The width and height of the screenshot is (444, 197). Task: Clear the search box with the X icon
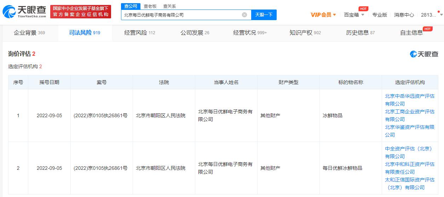click(x=244, y=15)
